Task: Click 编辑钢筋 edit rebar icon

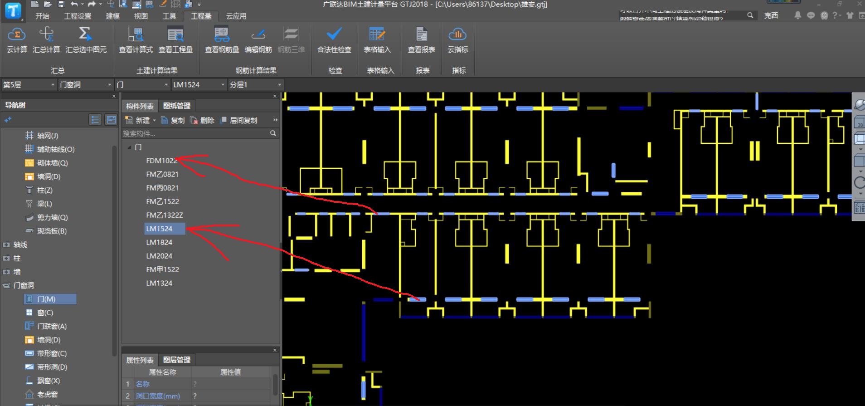Action: coord(258,34)
